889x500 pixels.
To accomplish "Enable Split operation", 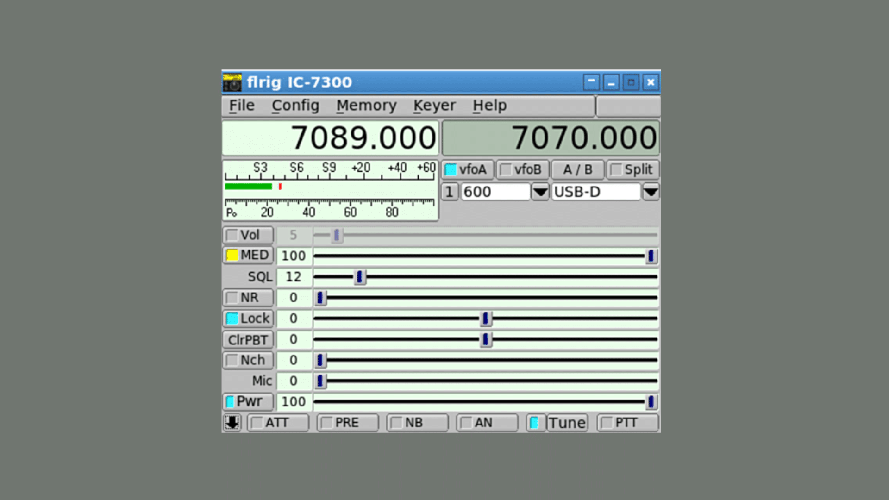I will pyautogui.click(x=632, y=169).
